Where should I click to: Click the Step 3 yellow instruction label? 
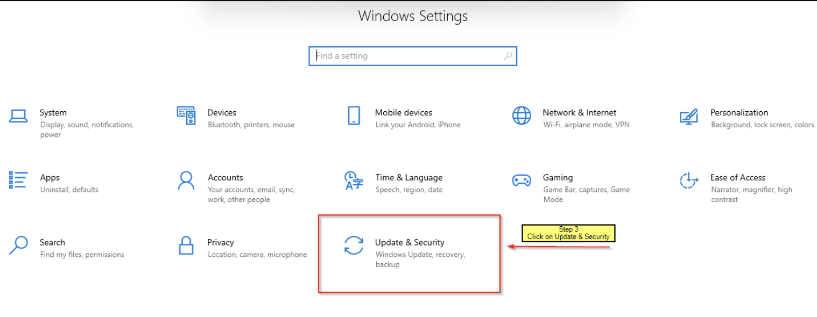pos(568,233)
